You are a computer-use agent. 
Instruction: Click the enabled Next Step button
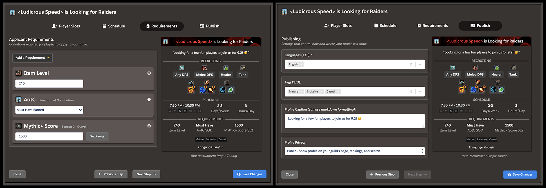(x=146, y=174)
